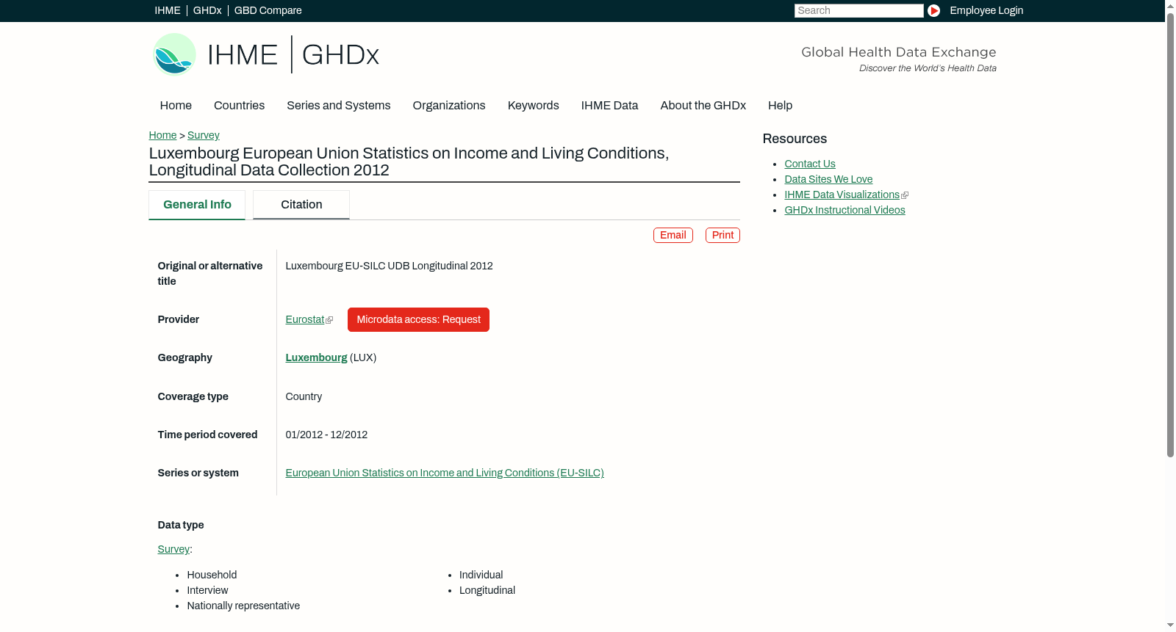
Task: Click the Search input field
Action: (858, 10)
